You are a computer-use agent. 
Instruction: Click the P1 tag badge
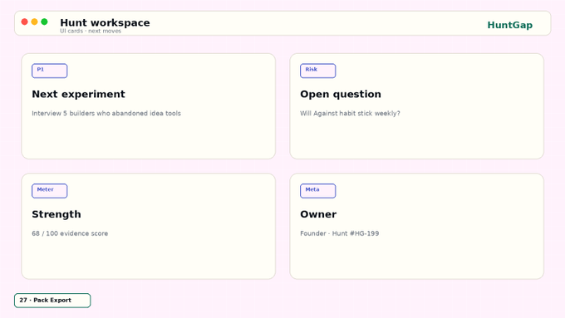coord(49,71)
